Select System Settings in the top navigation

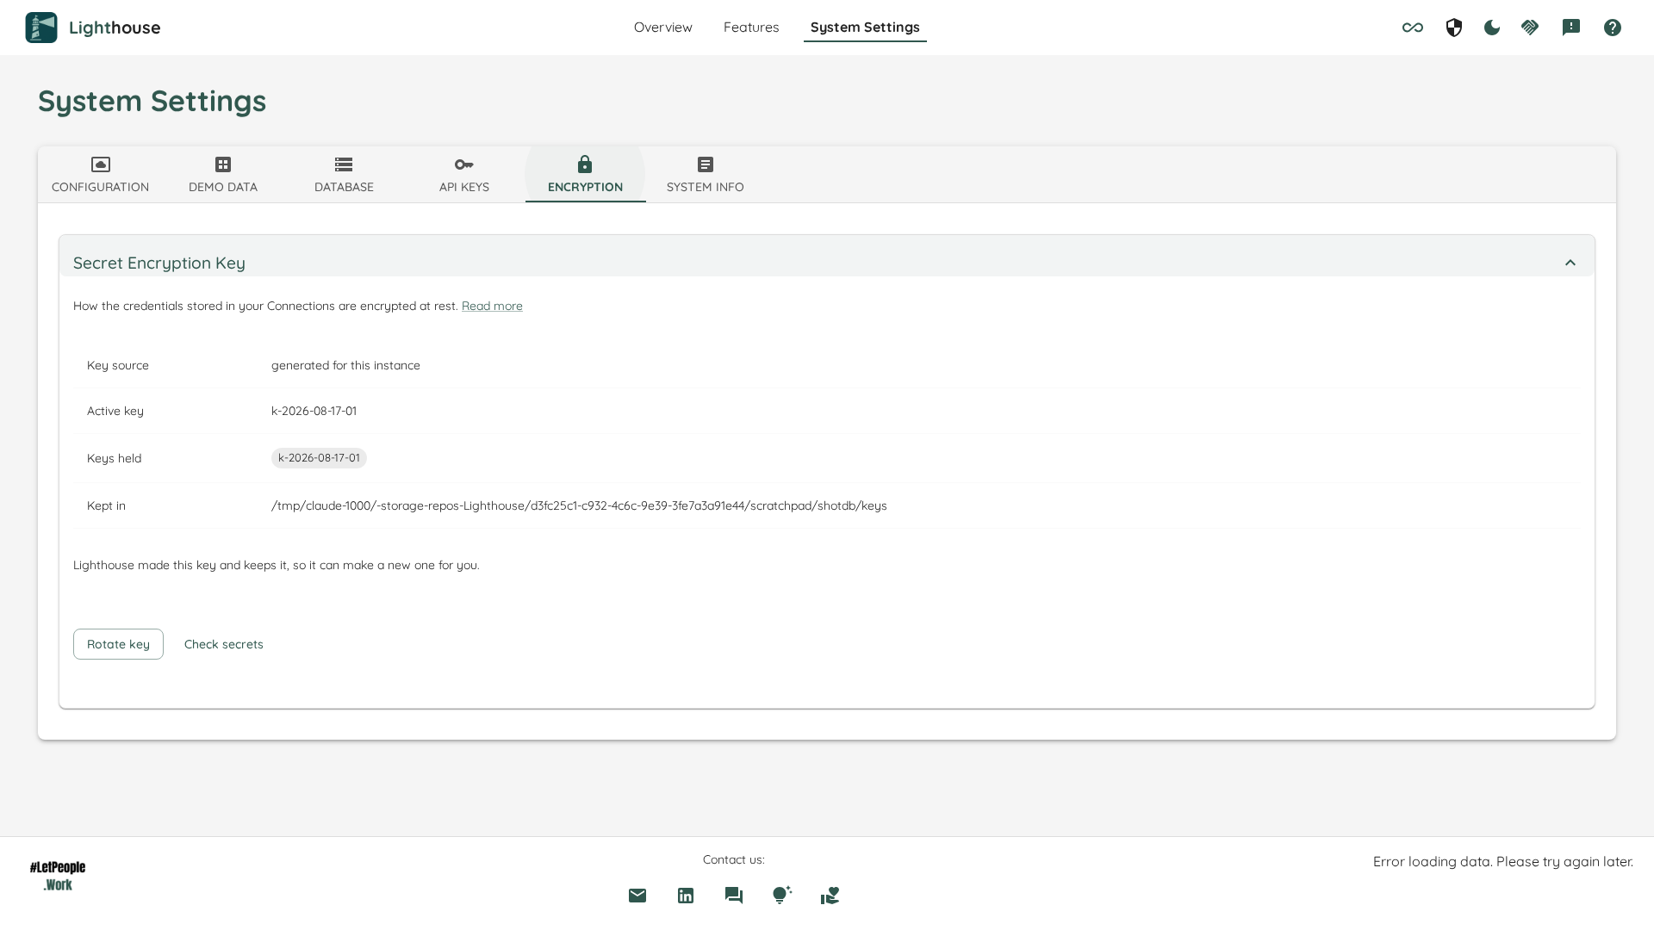coord(865,28)
